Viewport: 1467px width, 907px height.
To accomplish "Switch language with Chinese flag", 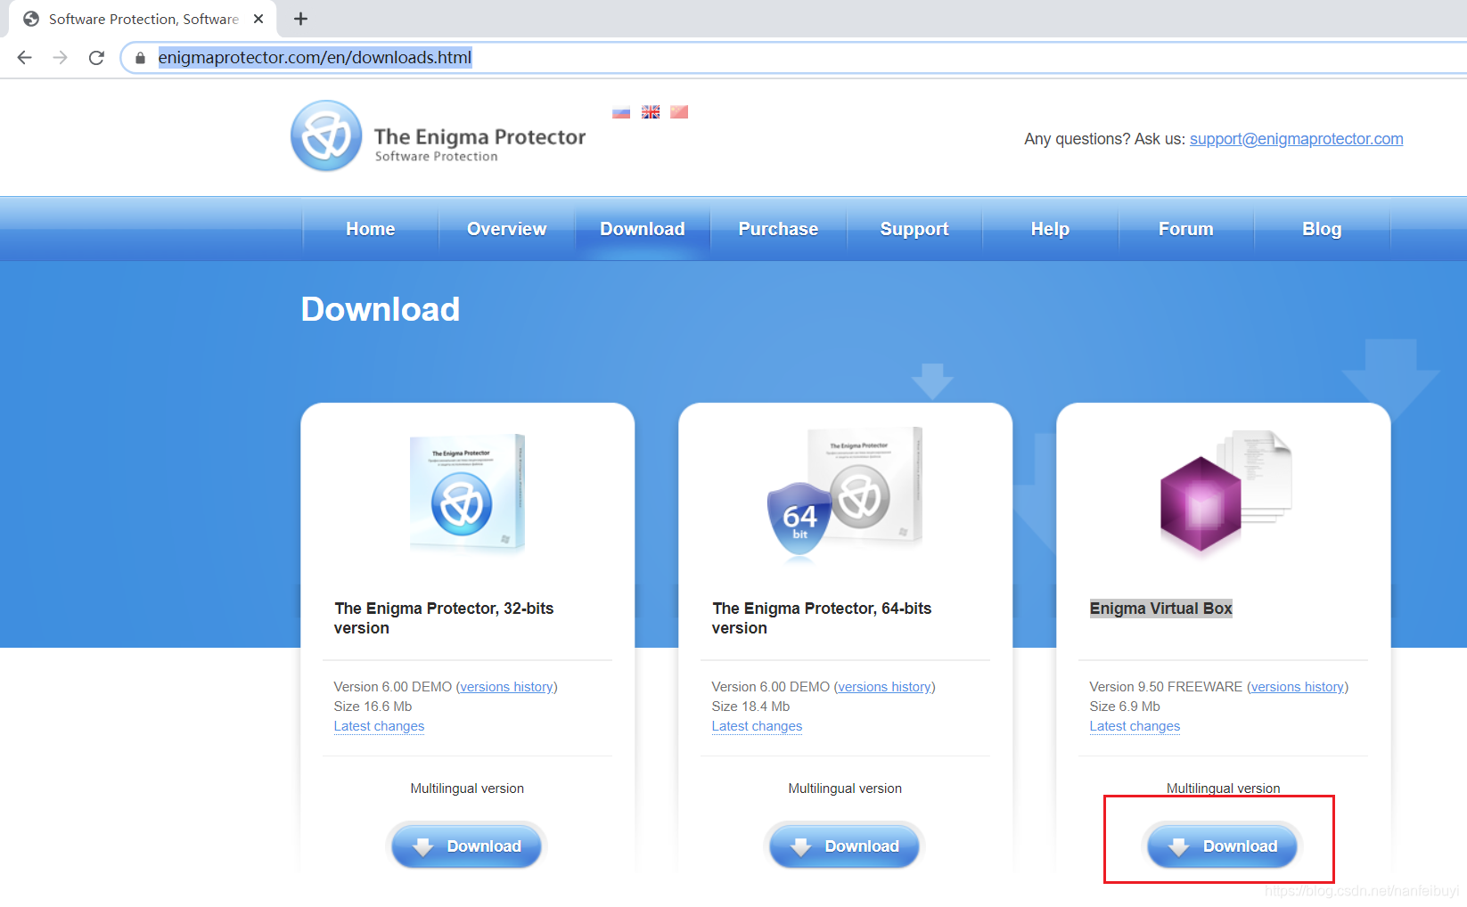I will click(x=679, y=112).
